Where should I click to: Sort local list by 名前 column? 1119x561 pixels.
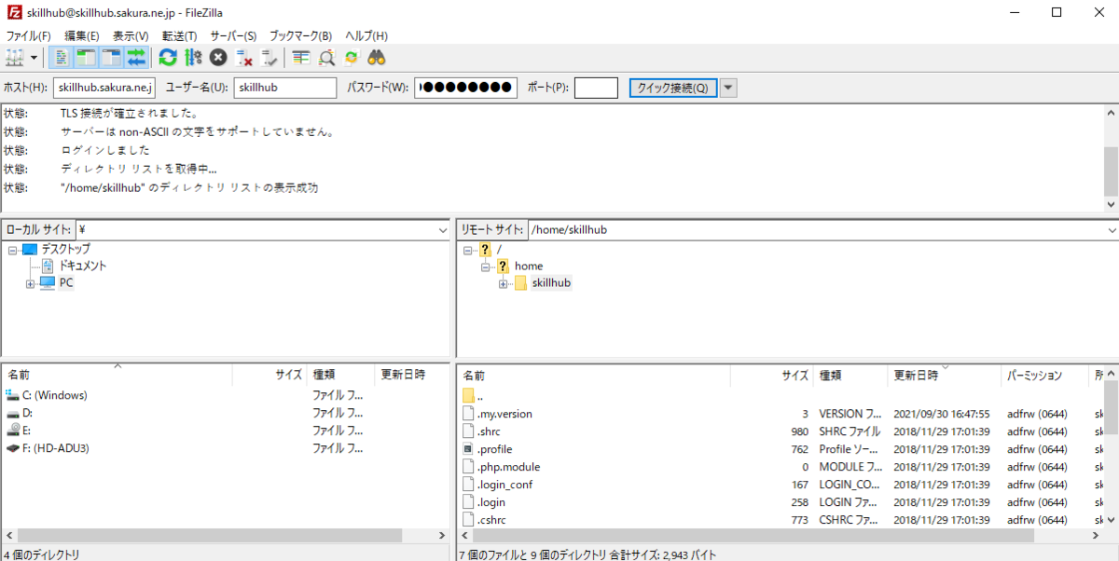click(x=117, y=375)
